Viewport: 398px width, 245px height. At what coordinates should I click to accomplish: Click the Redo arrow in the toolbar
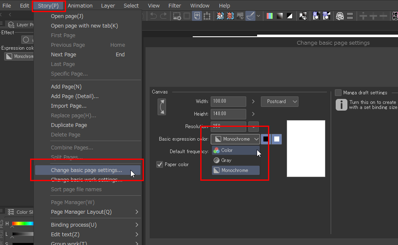[x=163, y=16]
